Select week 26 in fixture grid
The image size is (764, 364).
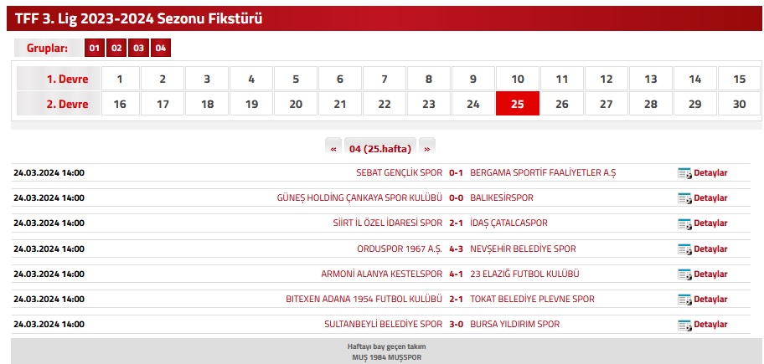pyautogui.click(x=562, y=104)
